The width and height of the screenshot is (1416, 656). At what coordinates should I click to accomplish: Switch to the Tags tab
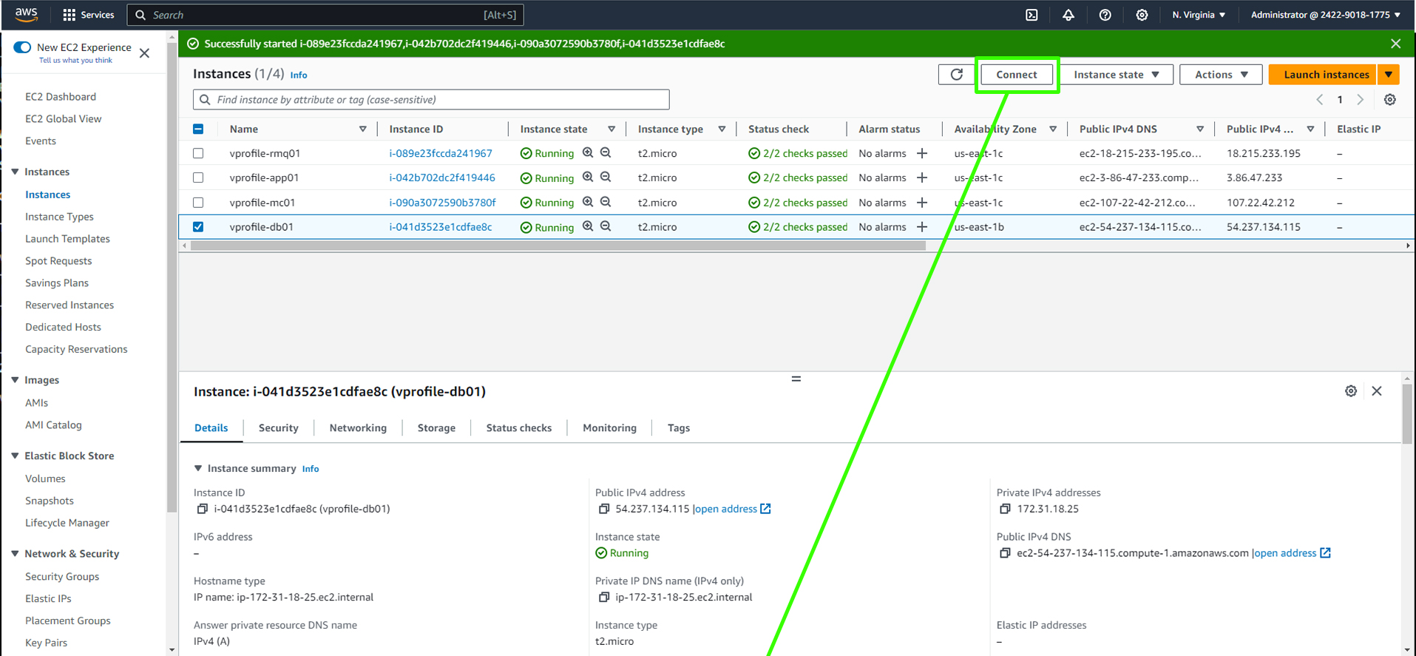(679, 428)
